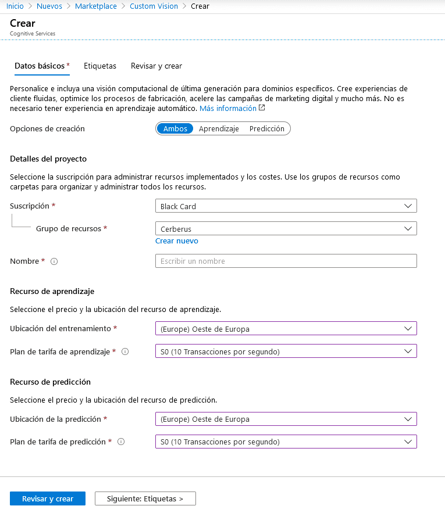
Task: Click the info icon next to Nombre
Action: click(54, 261)
